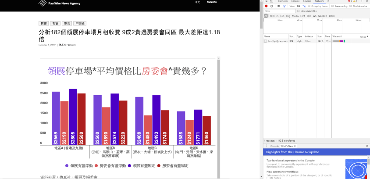Toggle the network filter funnel icon
The width and height of the screenshot is (370, 179).
(x=284, y=6)
